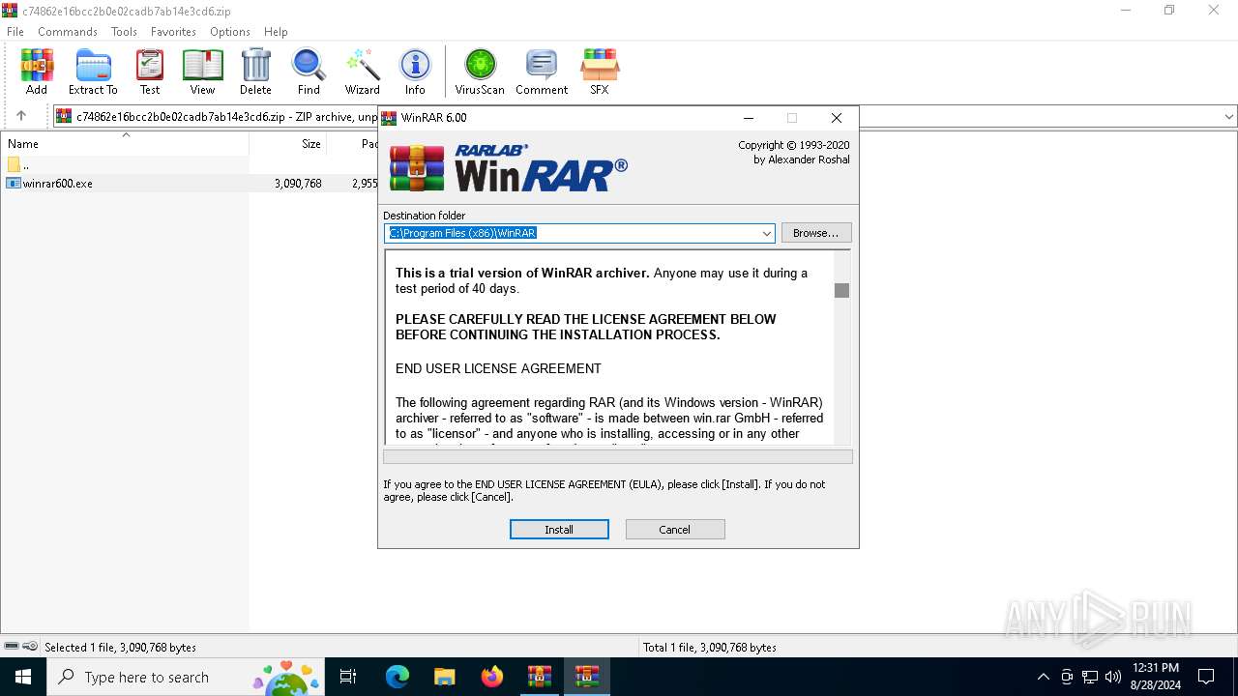Screen dimensions: 1238x696
Task: Click the taskbar search box
Action: click(186, 677)
